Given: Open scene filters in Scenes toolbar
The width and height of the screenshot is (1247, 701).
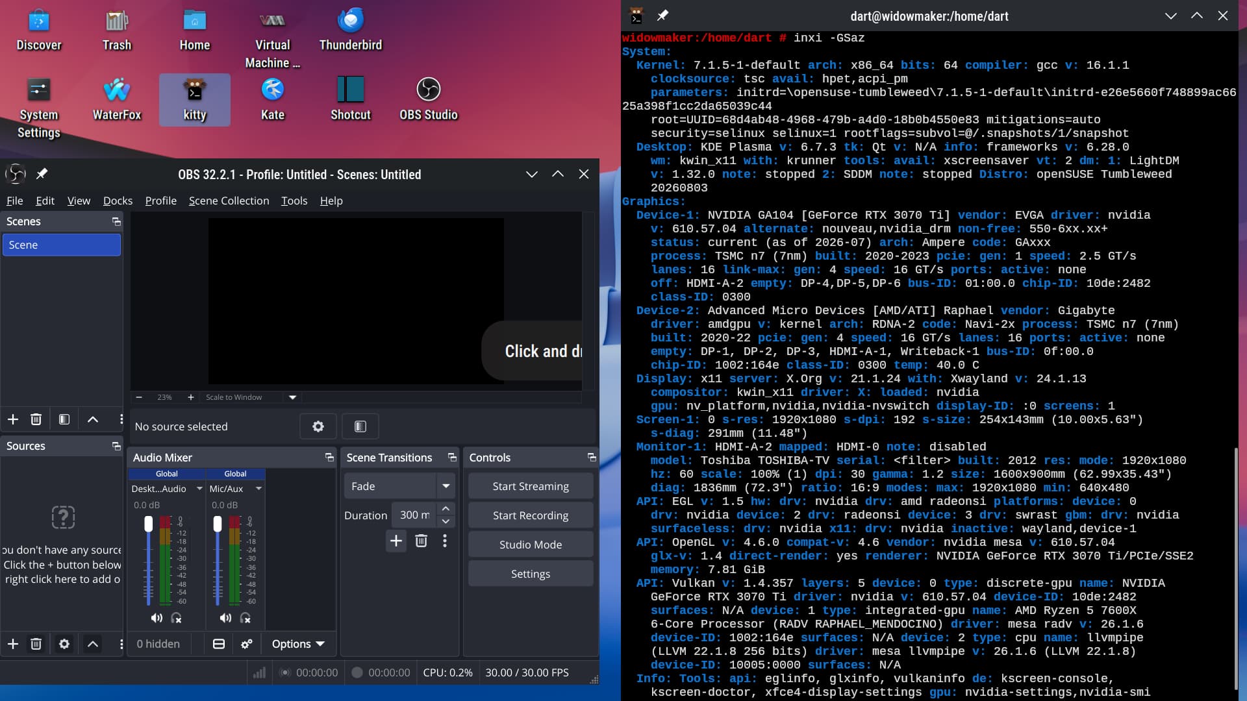Looking at the screenshot, I should point(64,419).
